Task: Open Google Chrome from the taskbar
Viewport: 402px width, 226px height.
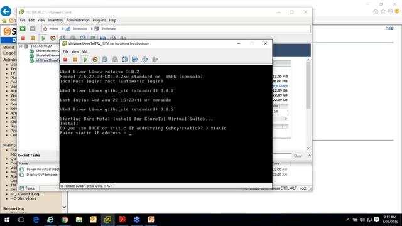Action: (x=65, y=220)
